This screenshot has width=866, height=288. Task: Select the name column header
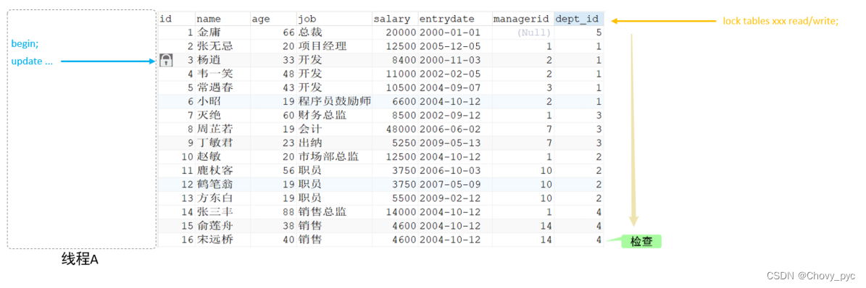(222, 19)
